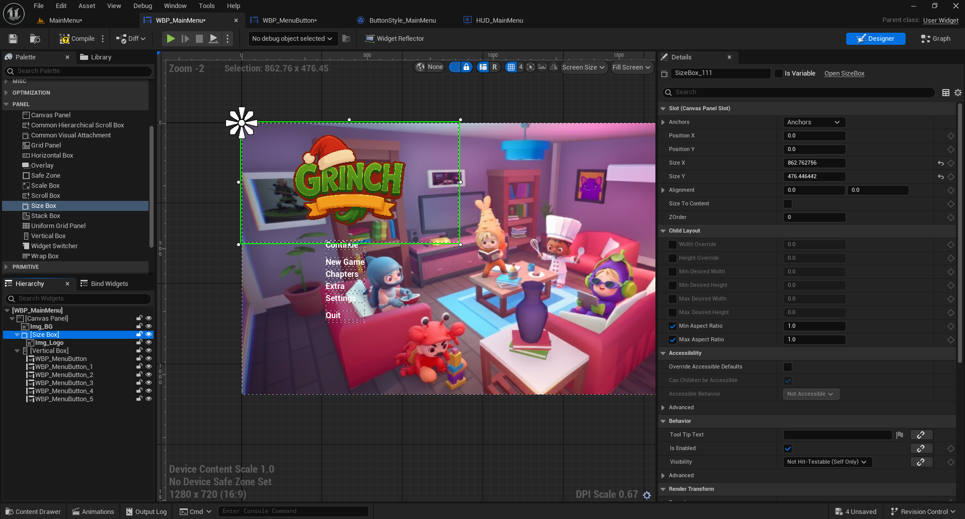Select Horizontal Box in the palette
Viewport: 965px width, 519px height.
point(52,156)
